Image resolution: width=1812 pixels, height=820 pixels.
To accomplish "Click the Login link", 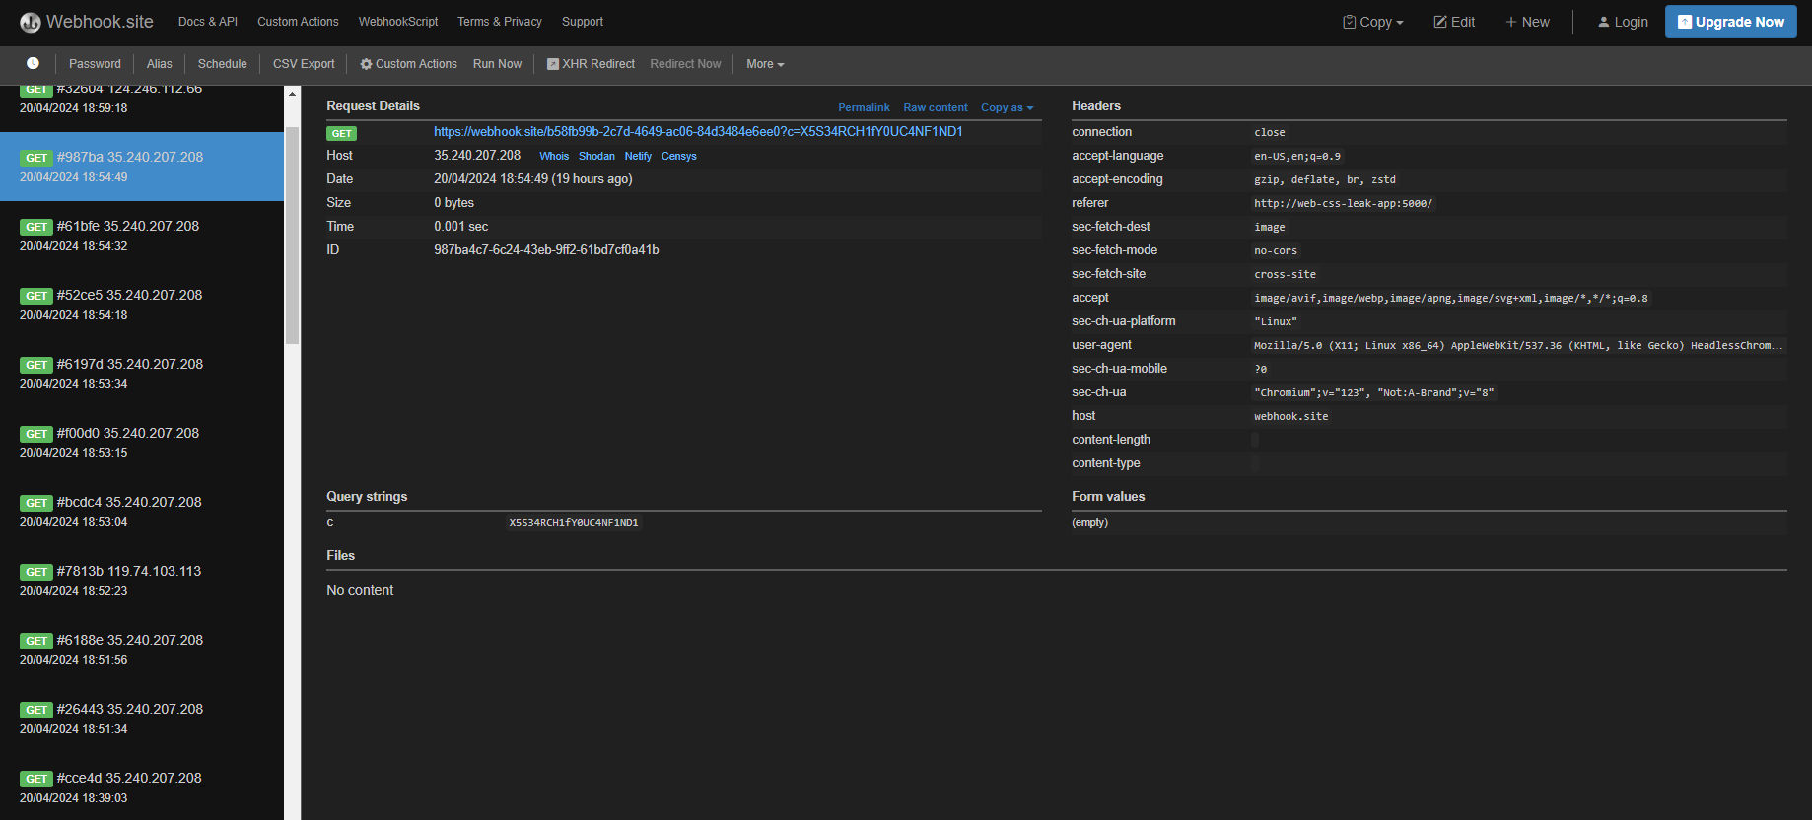I will point(1623,22).
